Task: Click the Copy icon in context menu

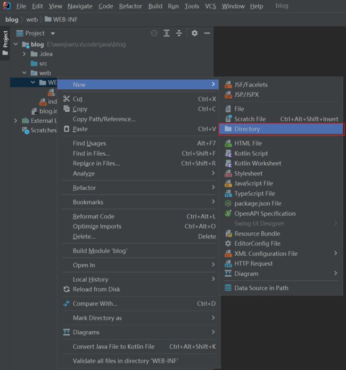Action: [x=67, y=109]
